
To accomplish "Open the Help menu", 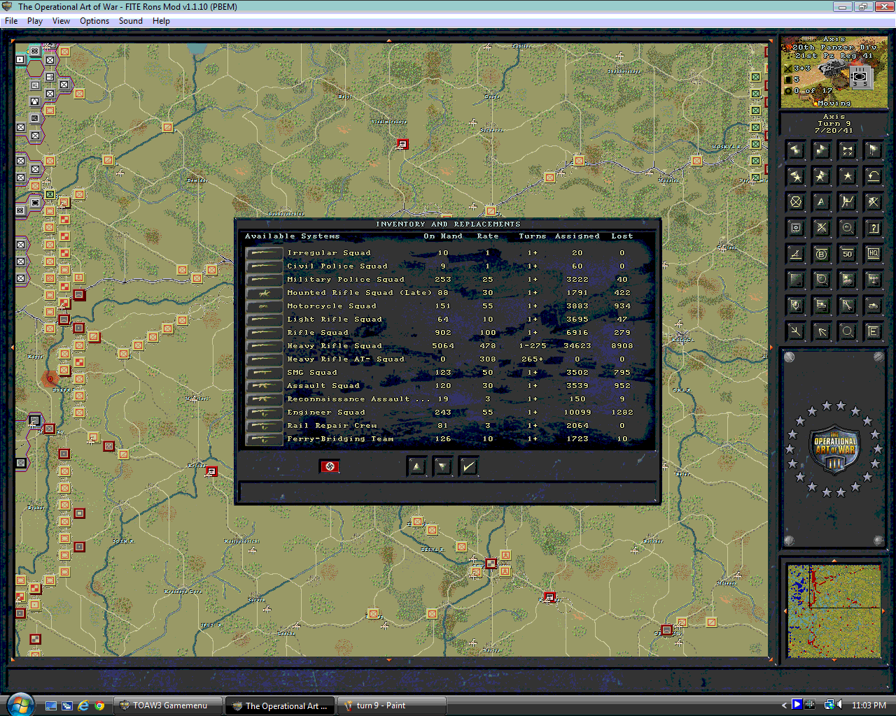I will tap(161, 21).
